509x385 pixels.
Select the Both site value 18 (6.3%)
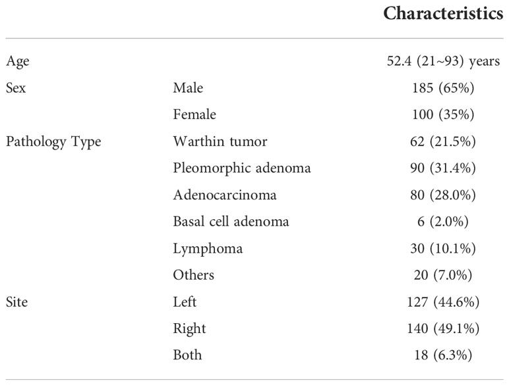click(443, 355)
